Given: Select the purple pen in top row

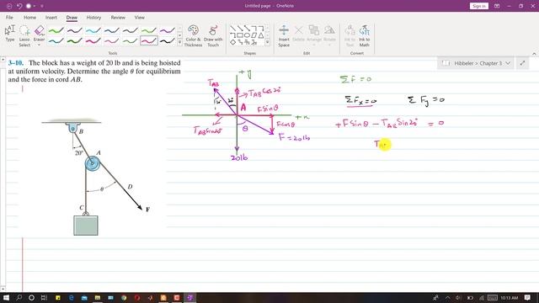Looking at the screenshot, I should tap(168, 30).
